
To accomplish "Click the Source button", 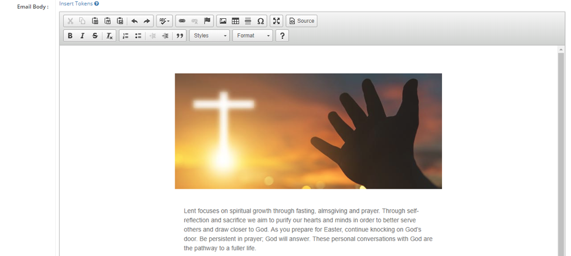I will 301,21.
